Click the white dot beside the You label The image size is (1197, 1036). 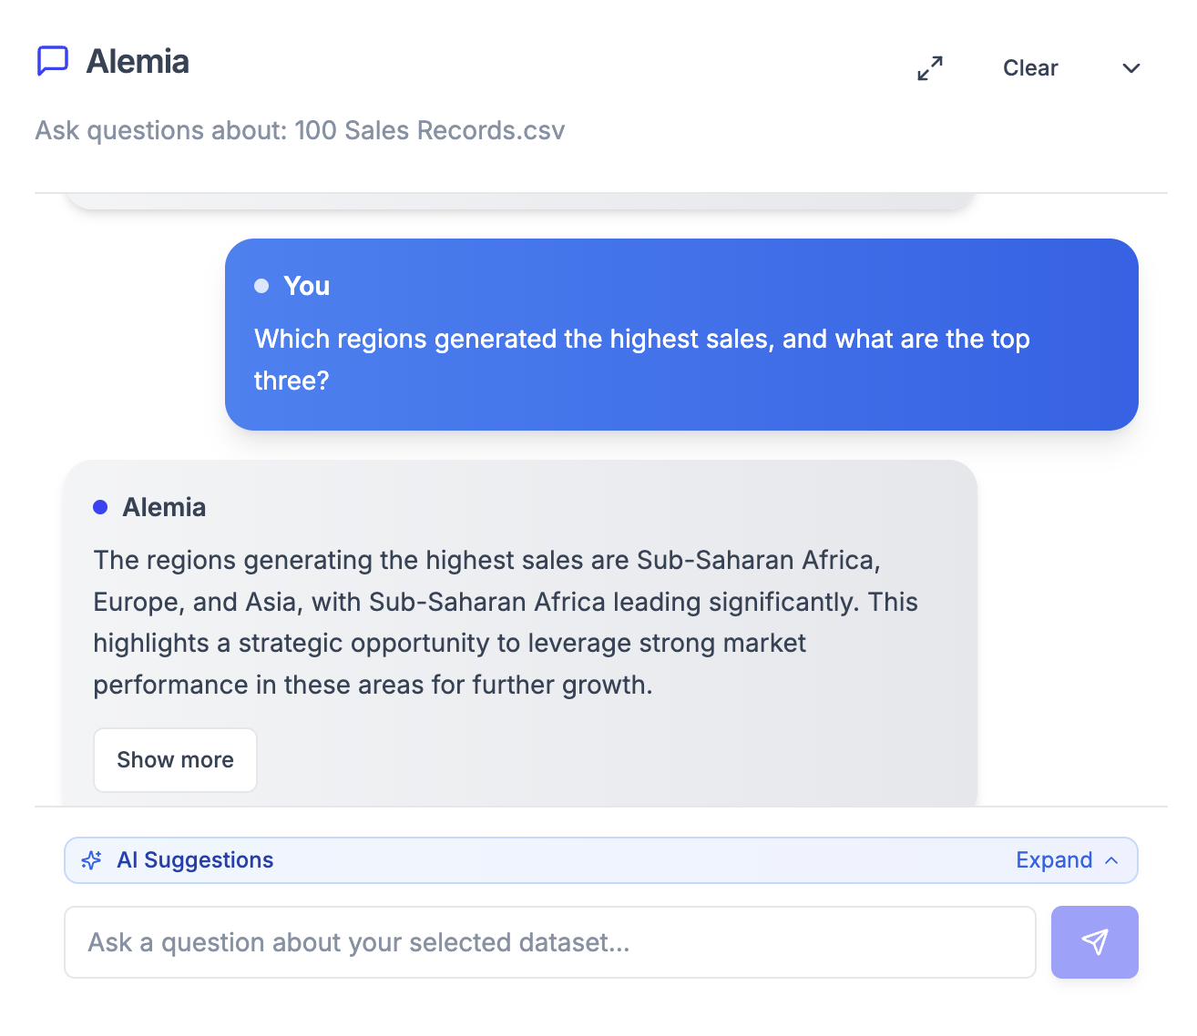(x=261, y=285)
